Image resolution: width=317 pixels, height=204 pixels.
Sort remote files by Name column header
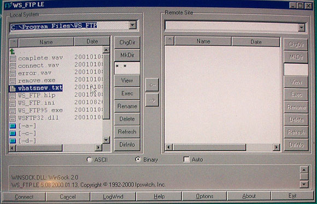[203, 41]
